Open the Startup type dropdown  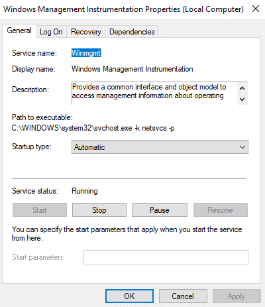[160, 147]
